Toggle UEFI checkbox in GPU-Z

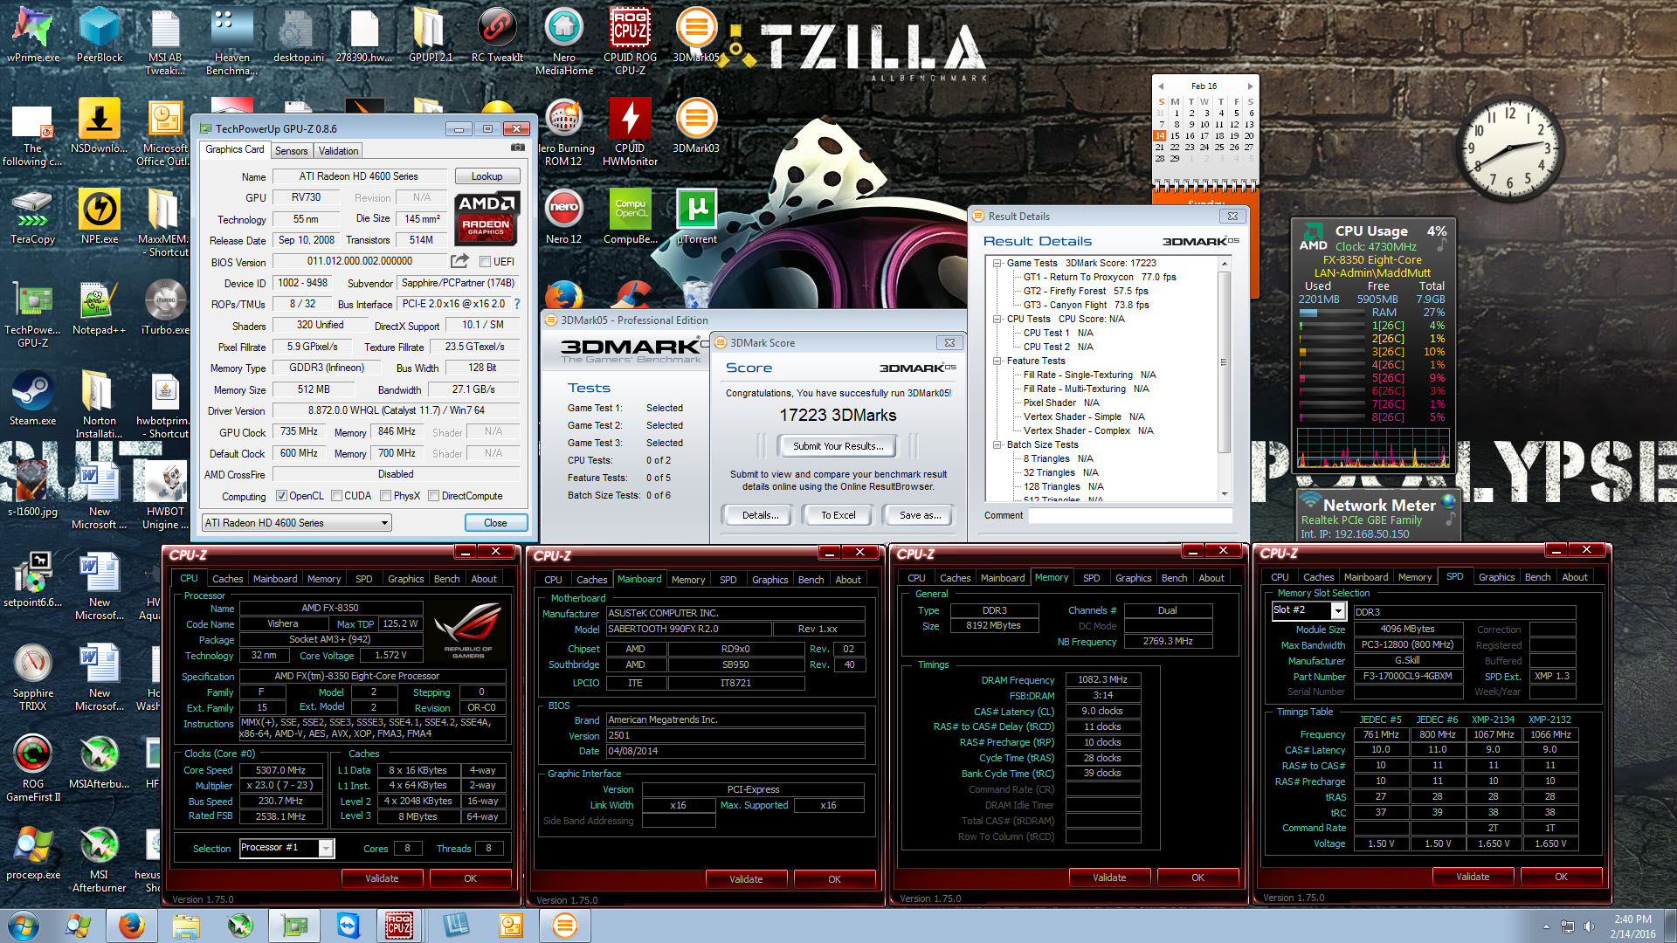coord(485,261)
